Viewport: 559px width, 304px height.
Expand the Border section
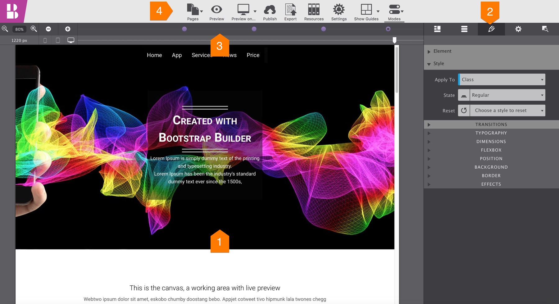(491, 176)
